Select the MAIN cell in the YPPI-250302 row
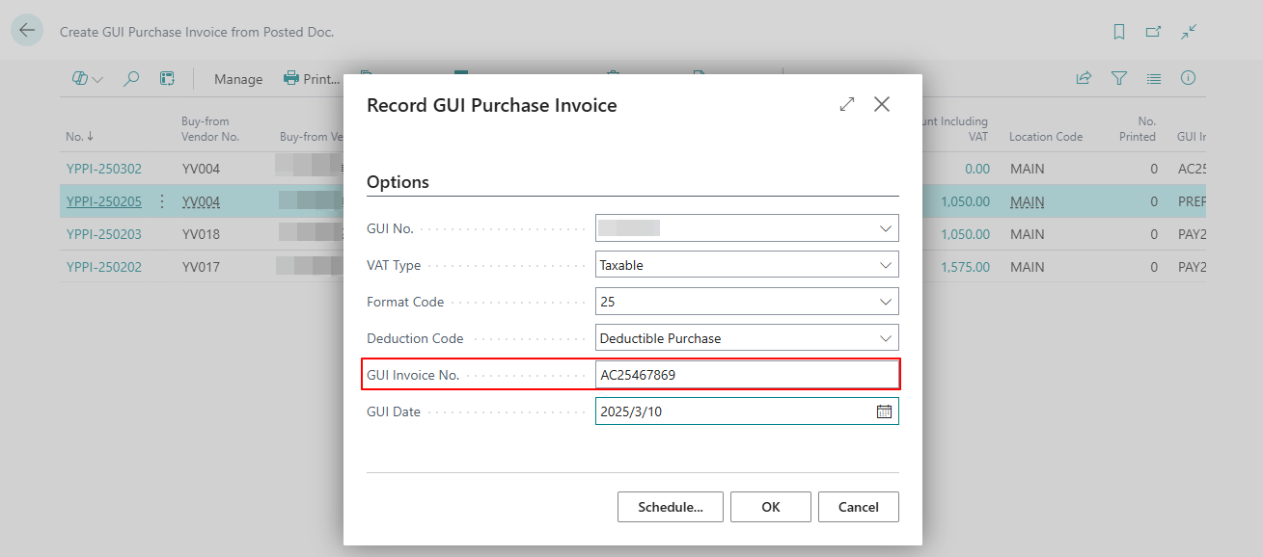This screenshot has width=1263, height=557. (x=1028, y=169)
